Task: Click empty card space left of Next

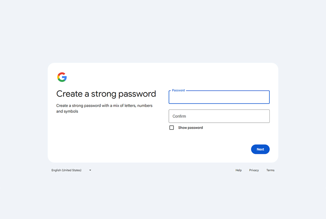Action: [x=163, y=149]
